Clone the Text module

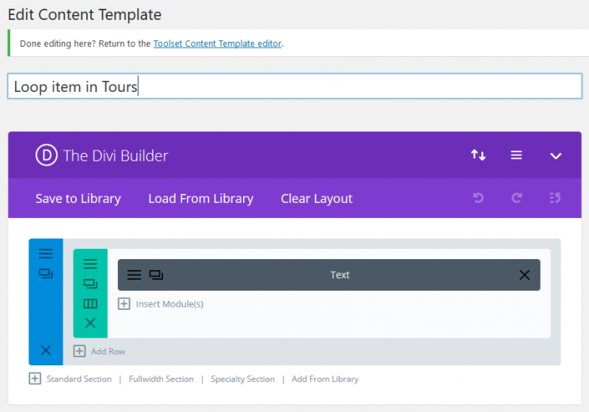(156, 275)
